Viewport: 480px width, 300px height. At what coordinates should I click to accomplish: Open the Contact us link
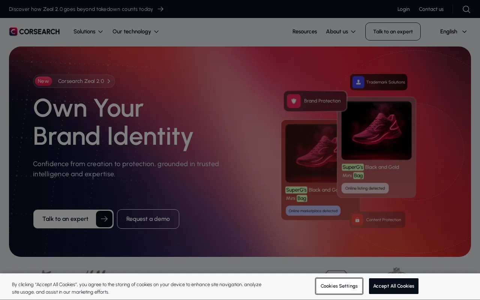(x=431, y=9)
